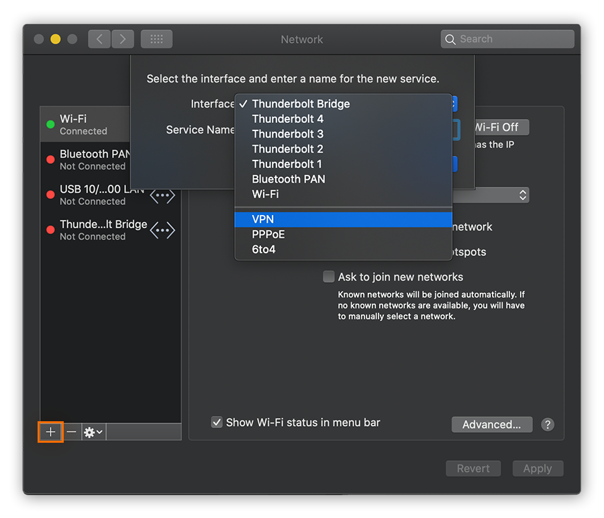Open the chevron beside the gear button
The width and height of the screenshot is (604, 518).
(99, 432)
